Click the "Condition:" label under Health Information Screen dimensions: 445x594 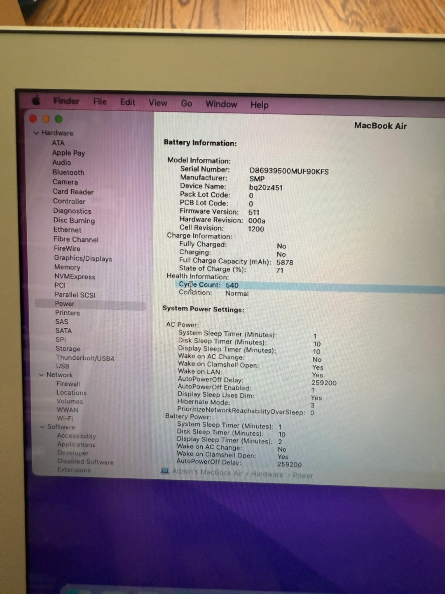(195, 292)
